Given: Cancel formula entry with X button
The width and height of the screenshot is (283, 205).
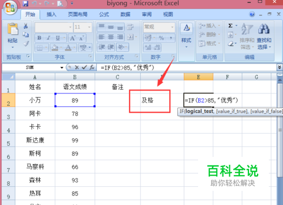Looking at the screenshot, I should tap(76, 67).
